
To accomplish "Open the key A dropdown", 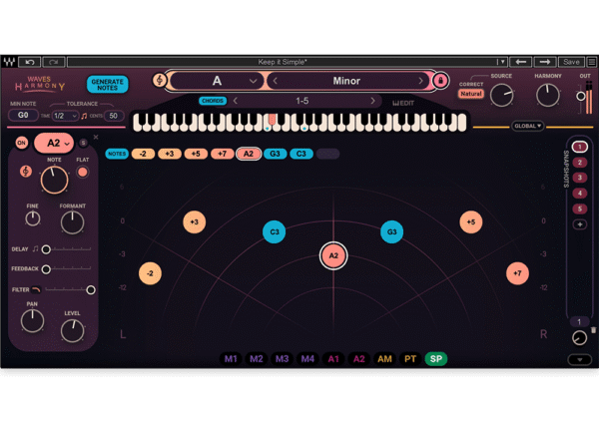I will click(x=217, y=81).
